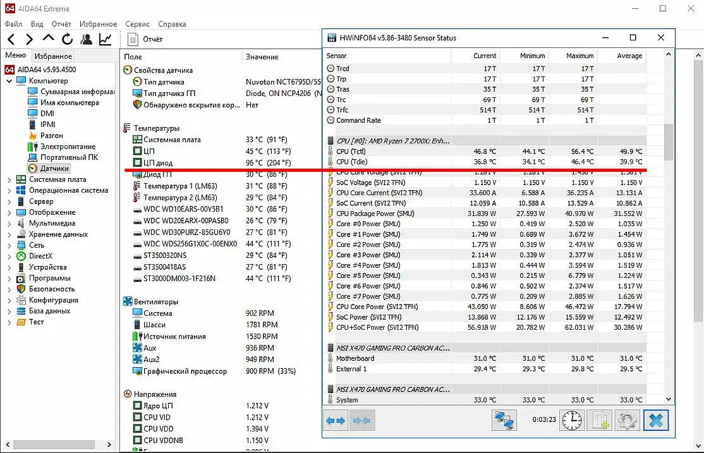Open the Избранное menu in menu bar
Viewport: 704px width, 453px height.
point(98,24)
